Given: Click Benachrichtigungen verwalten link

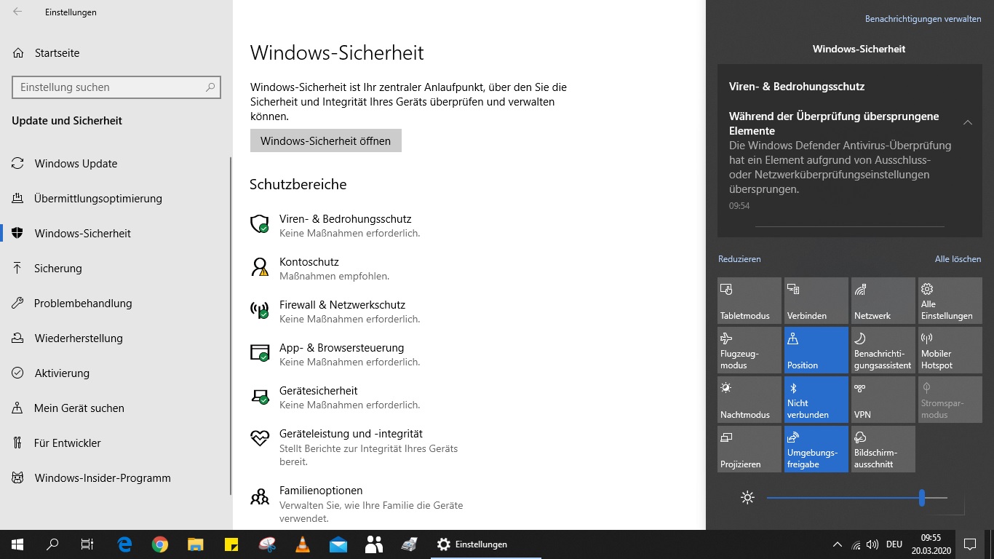Looking at the screenshot, I should [x=923, y=19].
